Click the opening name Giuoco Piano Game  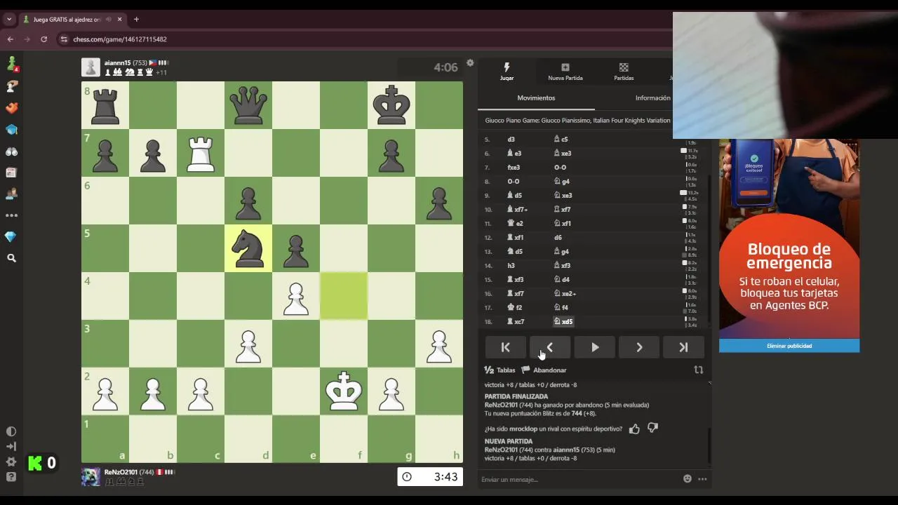[577, 121]
